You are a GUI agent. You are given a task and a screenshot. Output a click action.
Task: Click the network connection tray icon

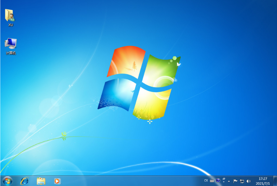(242, 181)
